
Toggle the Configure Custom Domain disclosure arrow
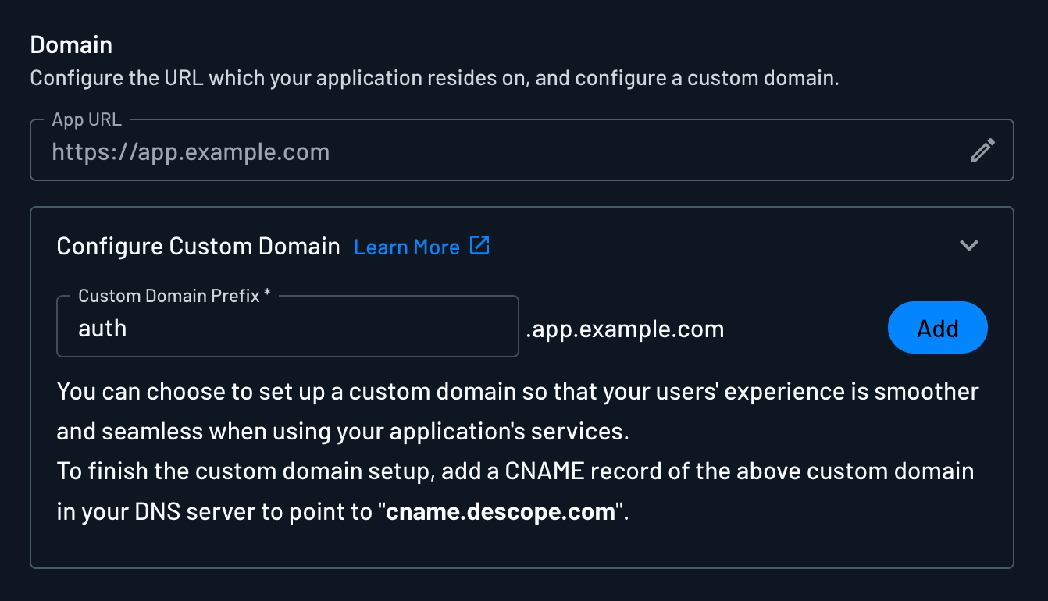[968, 245]
